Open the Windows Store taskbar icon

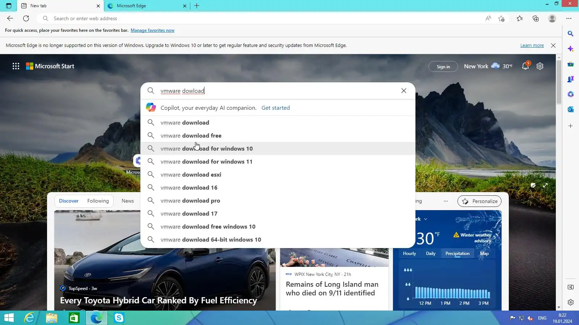74,318
